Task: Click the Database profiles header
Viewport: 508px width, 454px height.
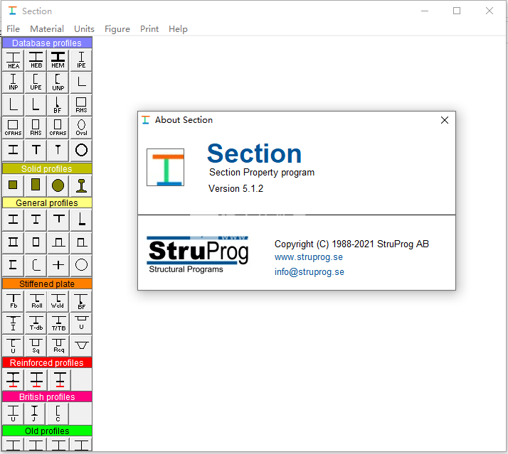Action: [47, 43]
